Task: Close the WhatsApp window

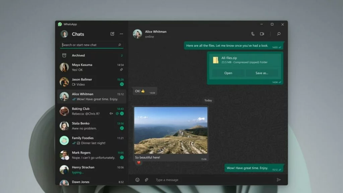Action: [x=283, y=24]
